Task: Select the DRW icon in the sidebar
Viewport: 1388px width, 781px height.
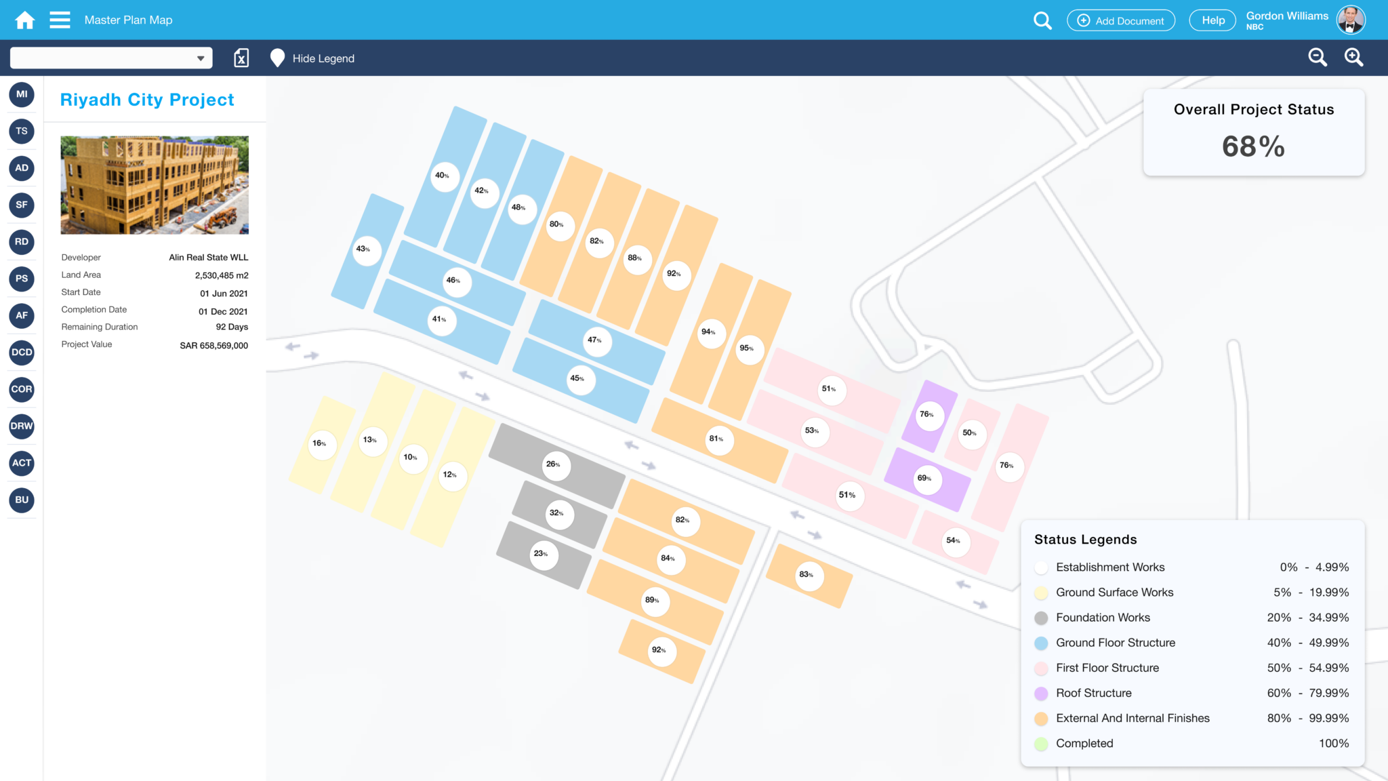Action: click(21, 426)
